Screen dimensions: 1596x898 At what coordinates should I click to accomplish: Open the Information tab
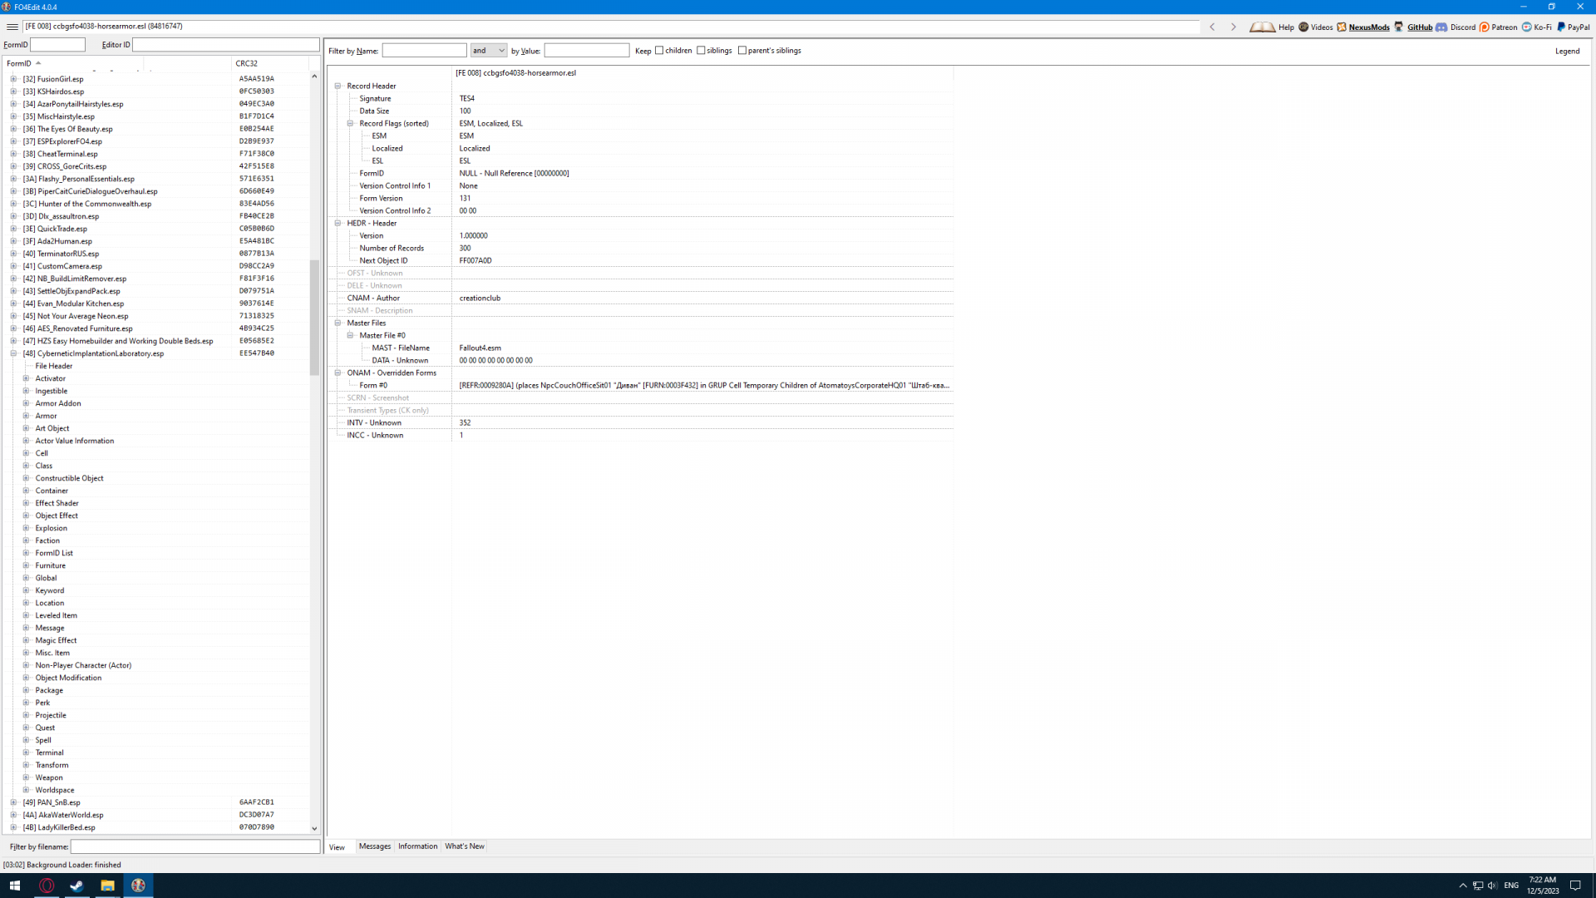tap(417, 846)
